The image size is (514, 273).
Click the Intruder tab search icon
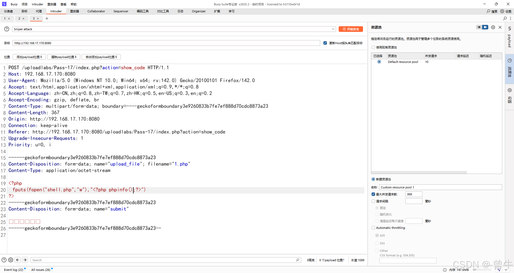pyautogui.click(x=505, y=18)
